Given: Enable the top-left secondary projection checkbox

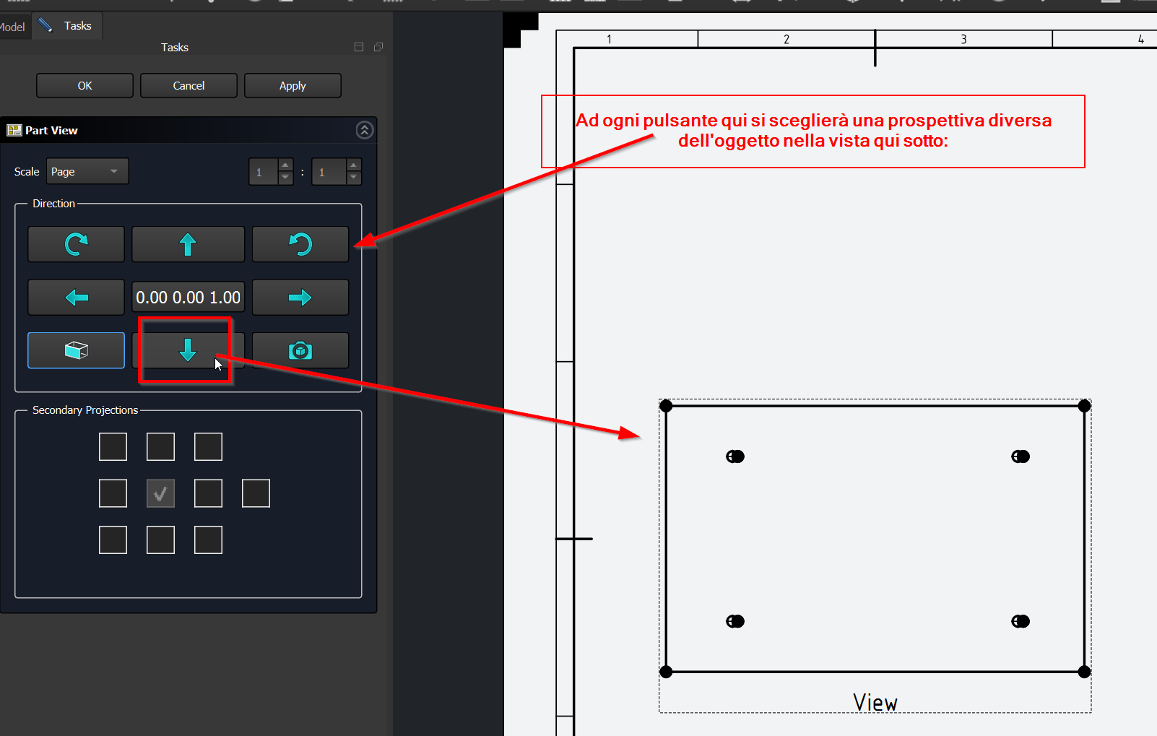Looking at the screenshot, I should 113,447.
